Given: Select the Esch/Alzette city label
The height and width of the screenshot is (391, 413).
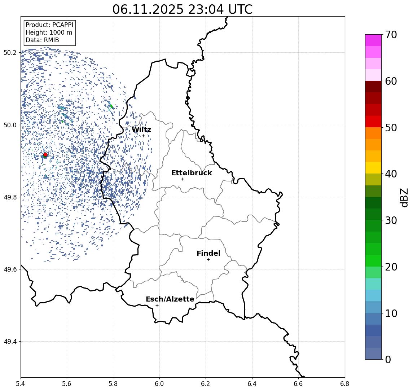Looking at the screenshot, I should pos(170,299).
